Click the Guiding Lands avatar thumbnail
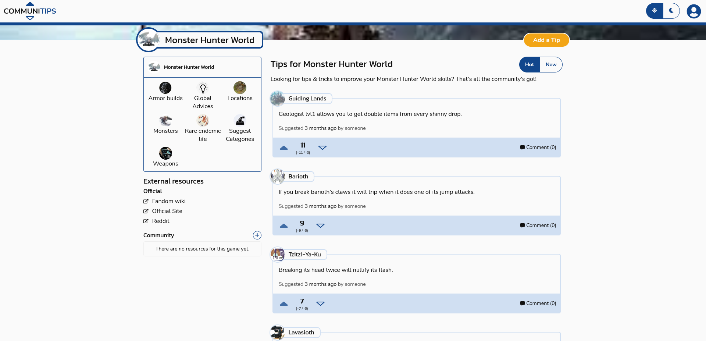The image size is (706, 341). tap(278, 98)
